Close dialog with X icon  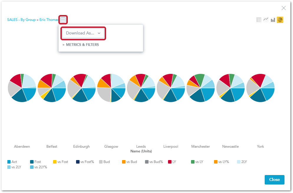[x=284, y=8]
